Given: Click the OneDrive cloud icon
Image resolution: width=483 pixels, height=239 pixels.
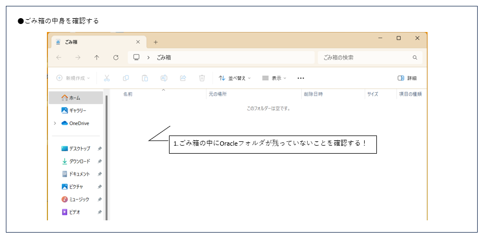Looking at the screenshot, I should tap(65, 123).
